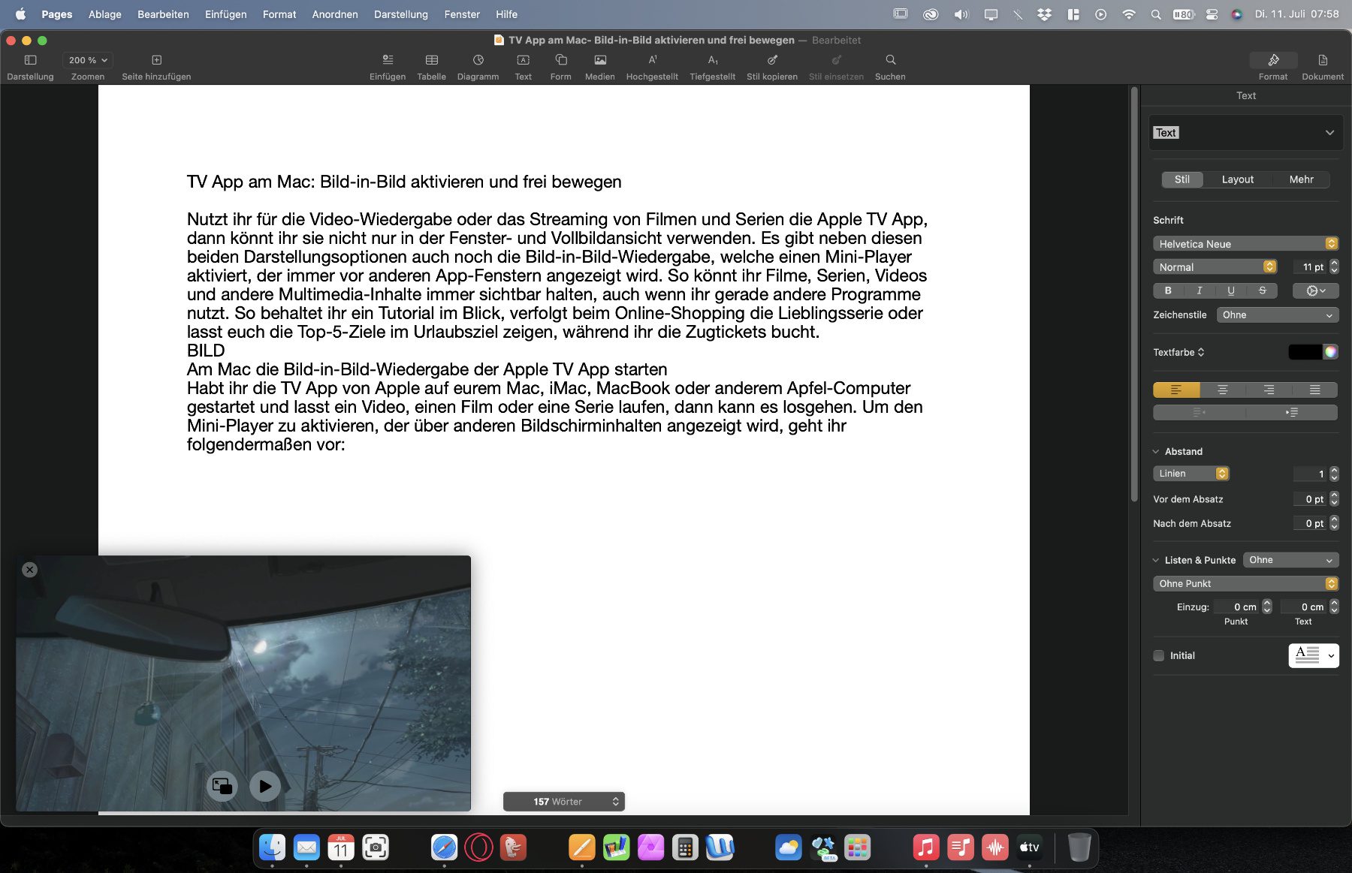1352x873 pixels.
Task: Open the Helvetica Neue font dropdown
Action: 1245,244
